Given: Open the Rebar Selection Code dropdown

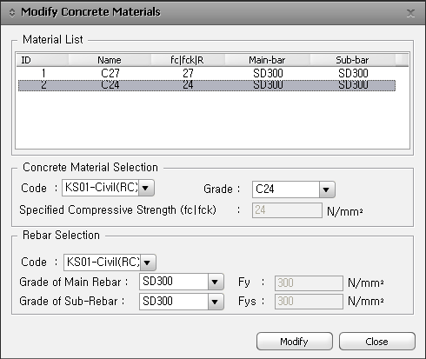Looking at the screenshot, I should [148, 263].
